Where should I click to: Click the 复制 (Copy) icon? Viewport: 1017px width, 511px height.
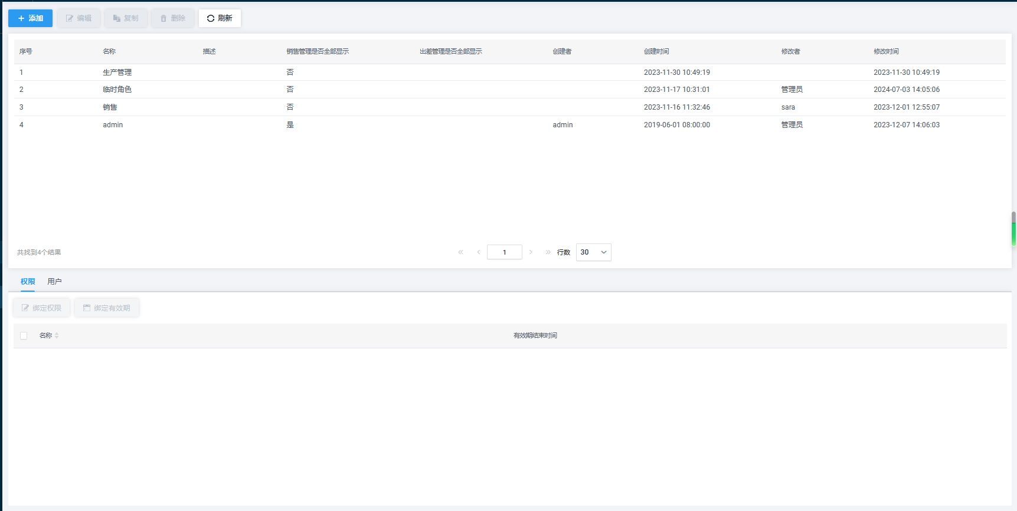pos(117,18)
